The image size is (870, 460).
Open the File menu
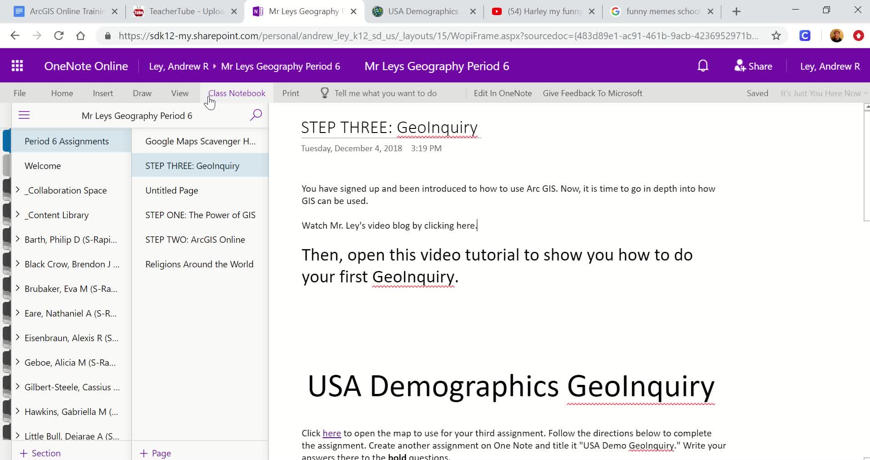click(20, 93)
